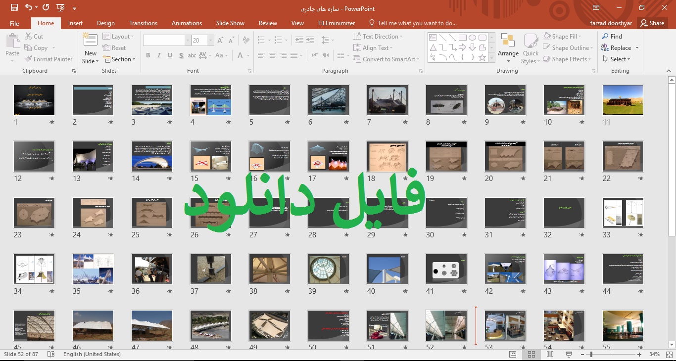
Task: Fit slide to current window icon
Action: click(x=669, y=355)
